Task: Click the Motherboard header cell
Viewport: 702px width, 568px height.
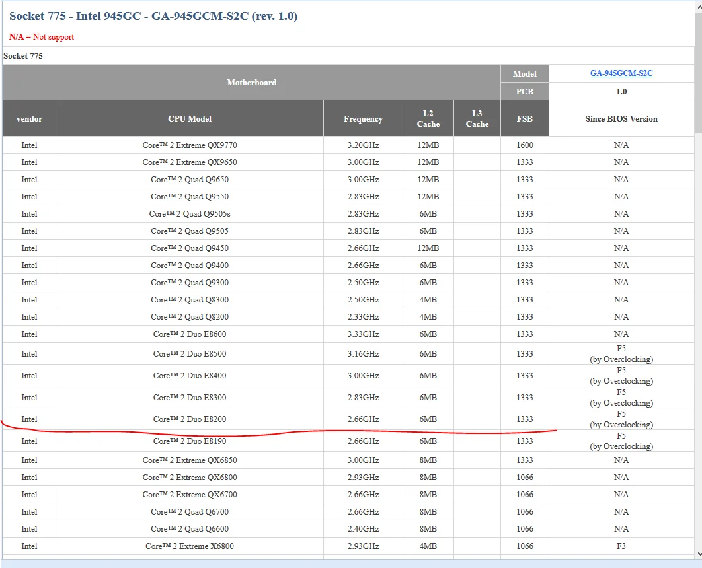Action: click(251, 83)
